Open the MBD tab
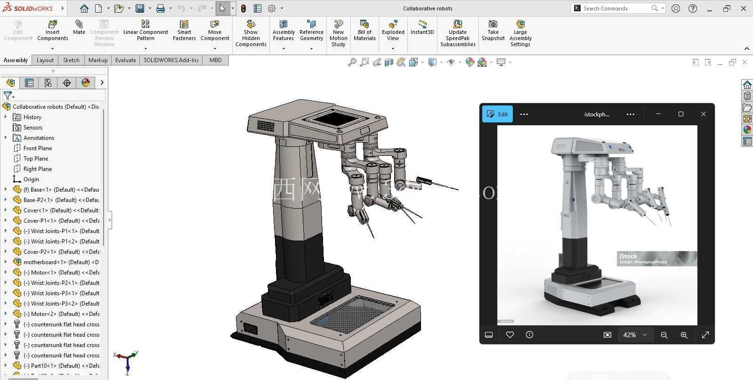This screenshot has height=380, width=753. (216, 60)
